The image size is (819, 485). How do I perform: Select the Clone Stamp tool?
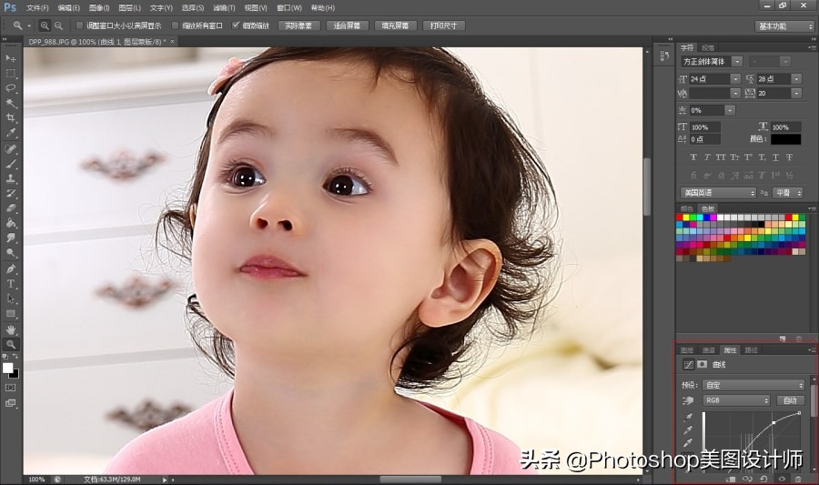[x=10, y=178]
